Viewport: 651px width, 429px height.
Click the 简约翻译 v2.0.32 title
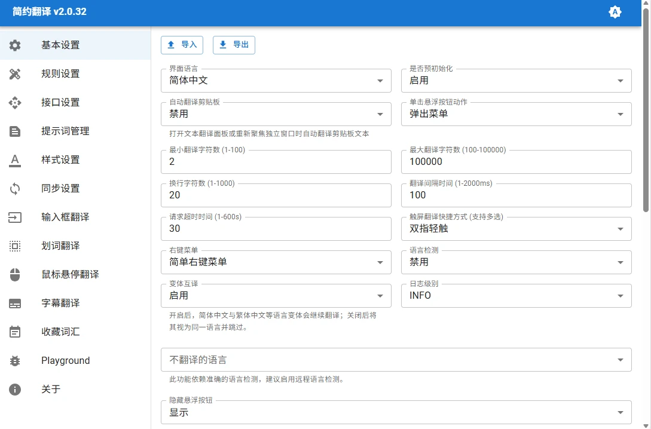tap(50, 11)
